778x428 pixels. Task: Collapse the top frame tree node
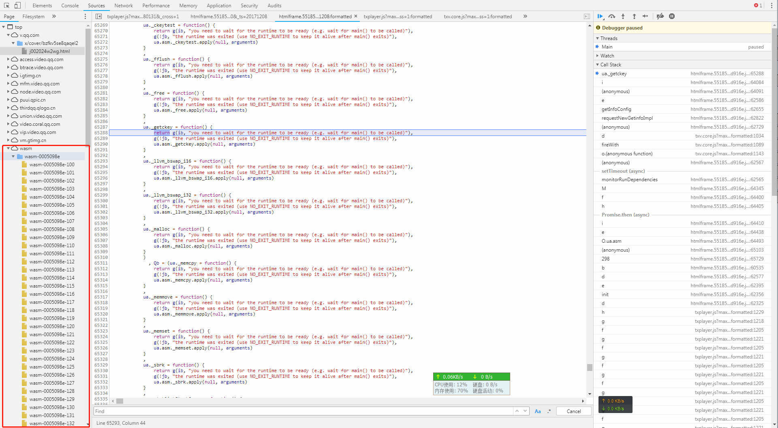tap(4, 27)
